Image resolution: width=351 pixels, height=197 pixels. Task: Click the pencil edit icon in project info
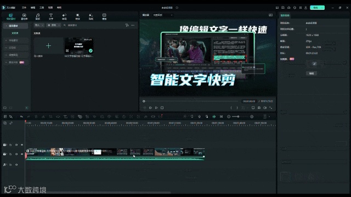click(314, 64)
